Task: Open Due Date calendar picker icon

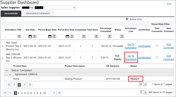Action: coord(30,36)
